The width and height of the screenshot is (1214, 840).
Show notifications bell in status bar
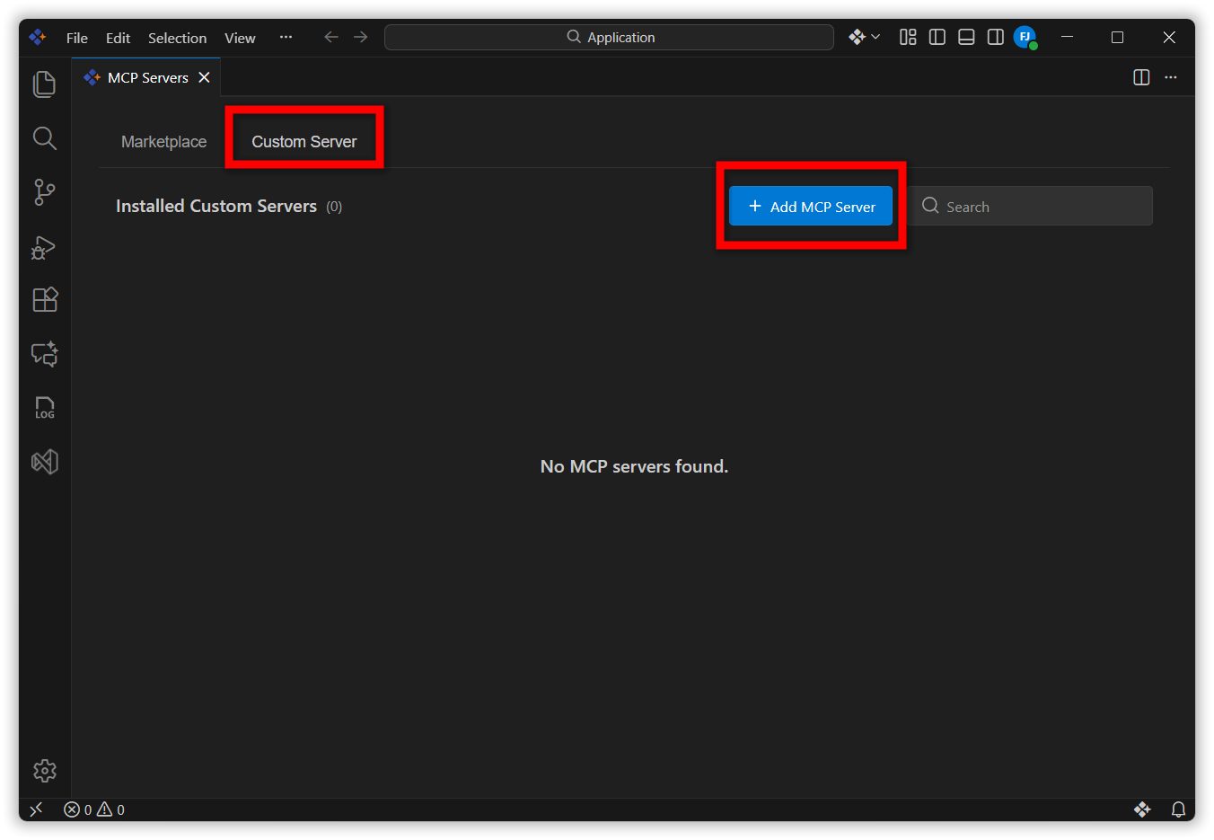click(x=1178, y=809)
